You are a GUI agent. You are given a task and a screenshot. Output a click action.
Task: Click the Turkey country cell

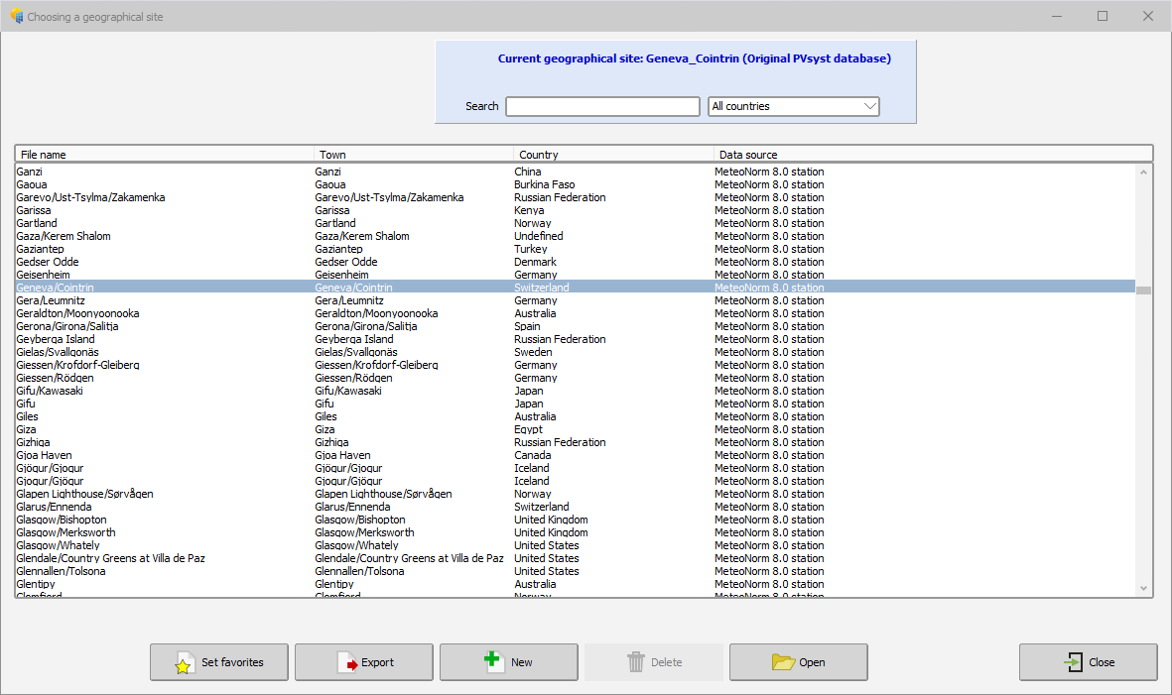531,249
